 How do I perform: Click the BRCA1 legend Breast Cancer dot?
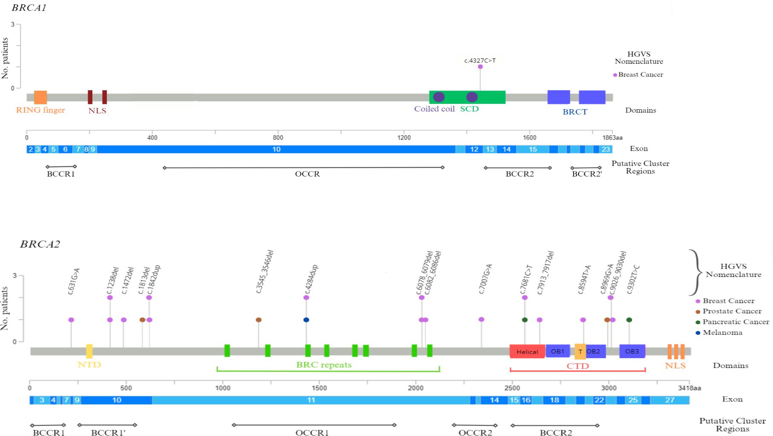pyautogui.click(x=615, y=75)
